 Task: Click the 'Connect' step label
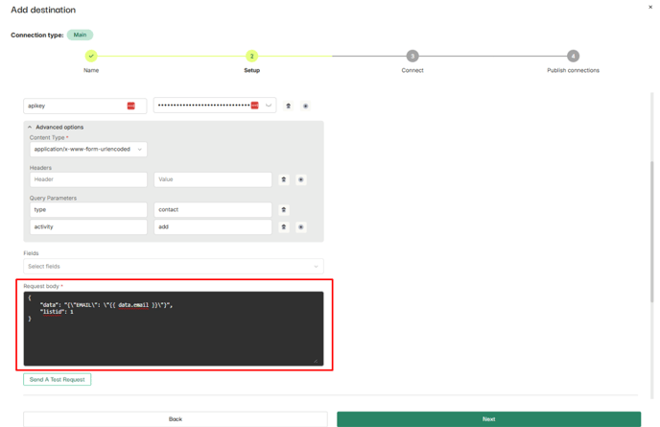pyautogui.click(x=412, y=70)
